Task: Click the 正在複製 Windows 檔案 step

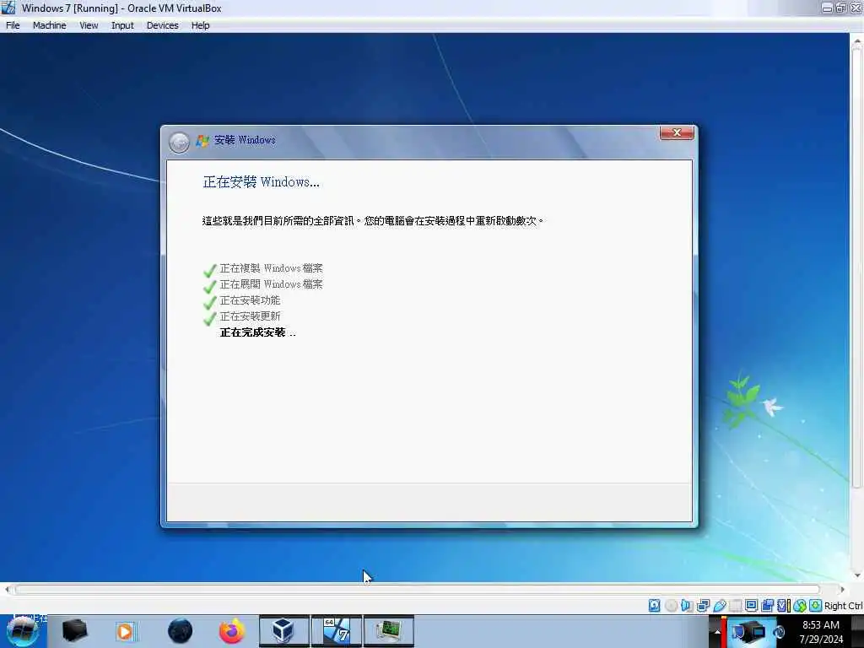Action: click(x=271, y=268)
